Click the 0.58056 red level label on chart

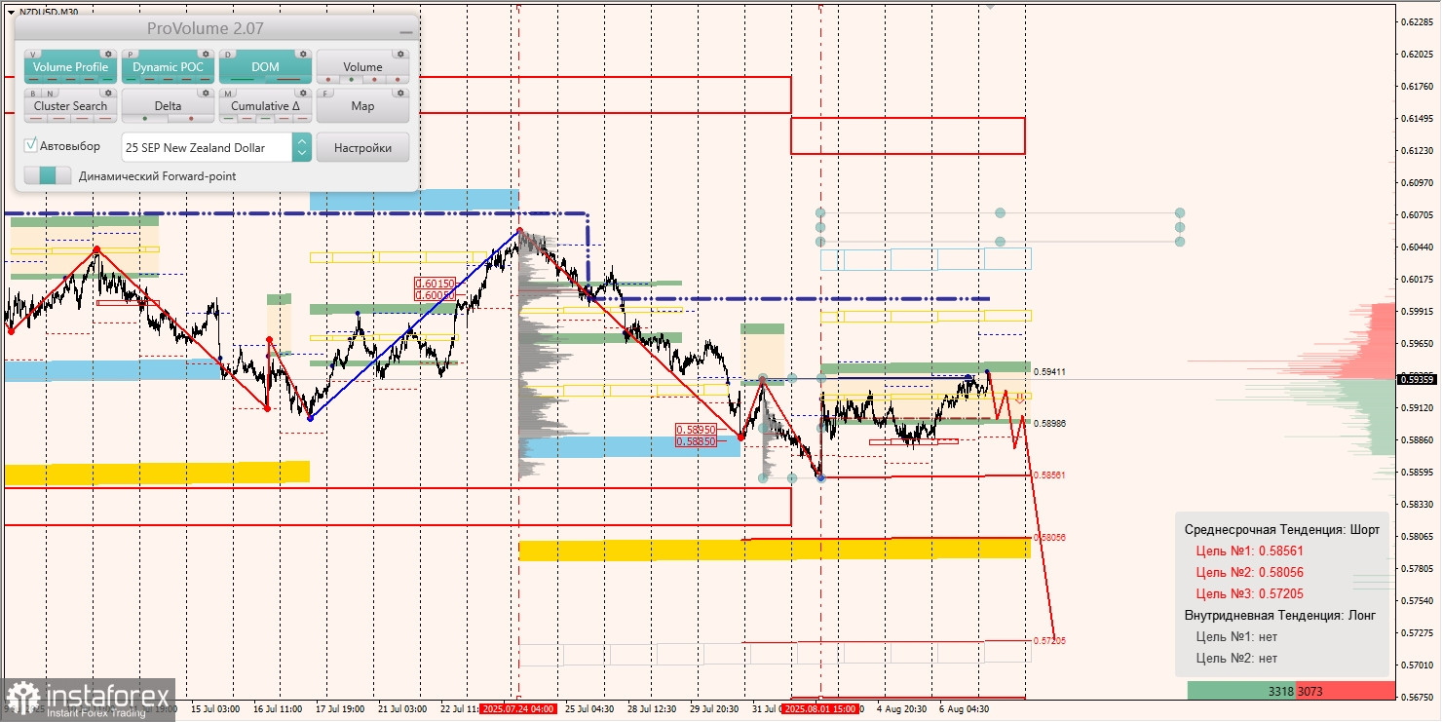pyautogui.click(x=1049, y=537)
